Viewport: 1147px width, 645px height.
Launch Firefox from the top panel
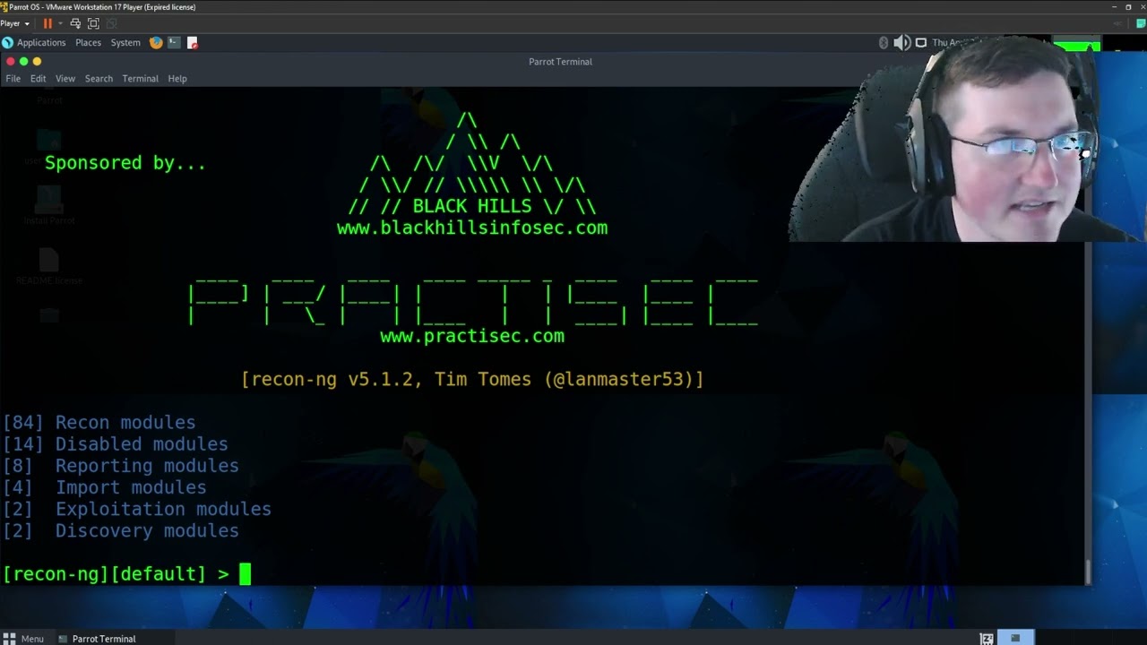pyautogui.click(x=156, y=42)
